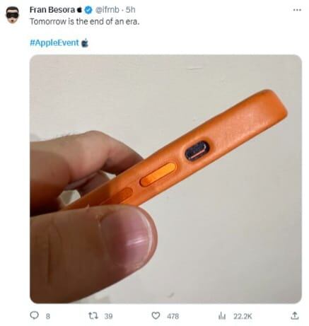
Task: Click the 5h timestamp
Action: pyautogui.click(x=130, y=10)
